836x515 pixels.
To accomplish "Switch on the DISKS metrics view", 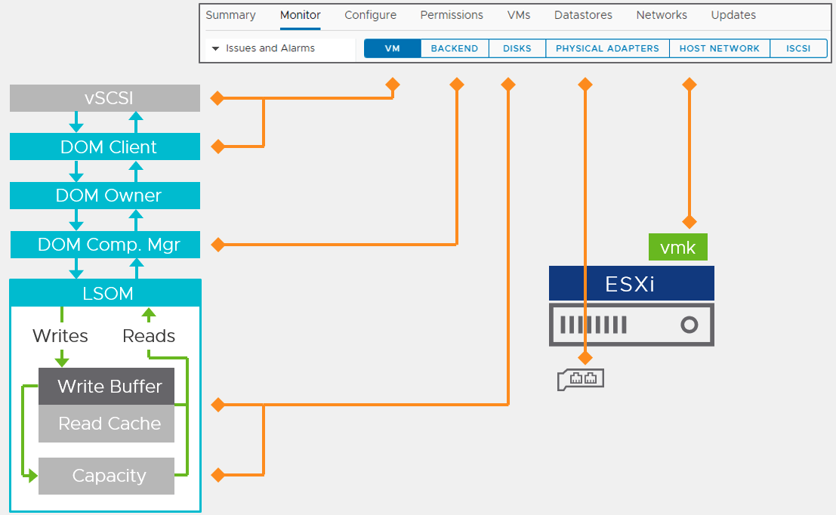I will click(x=517, y=48).
